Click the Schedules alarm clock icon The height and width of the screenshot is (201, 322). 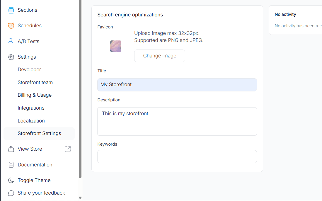point(11,25)
